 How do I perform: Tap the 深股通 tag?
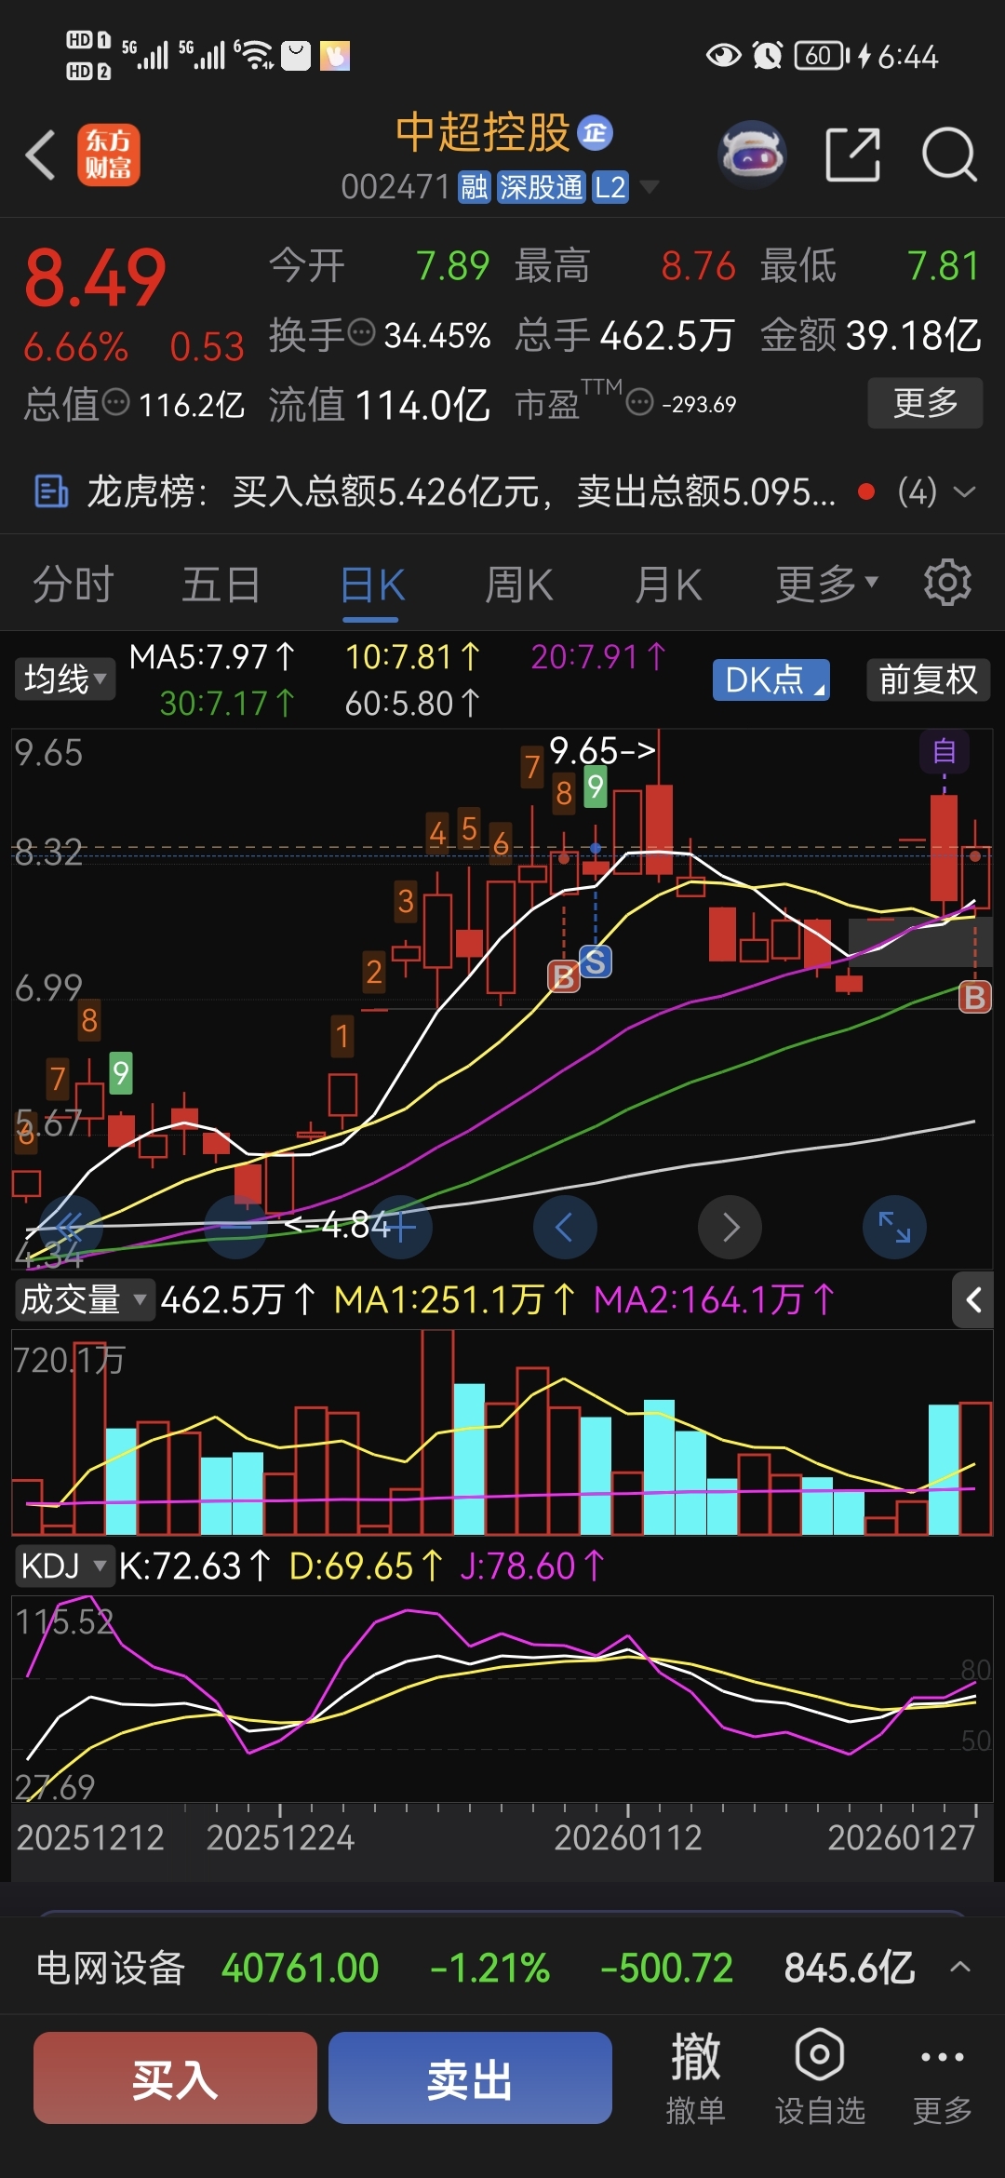pyautogui.click(x=541, y=187)
